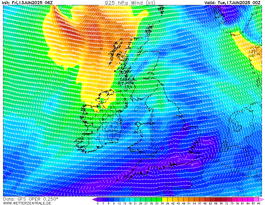This screenshot has height=205, width=265.
Task: Select the yellow swatch between 36 and 39
Action: (x=164, y=199)
